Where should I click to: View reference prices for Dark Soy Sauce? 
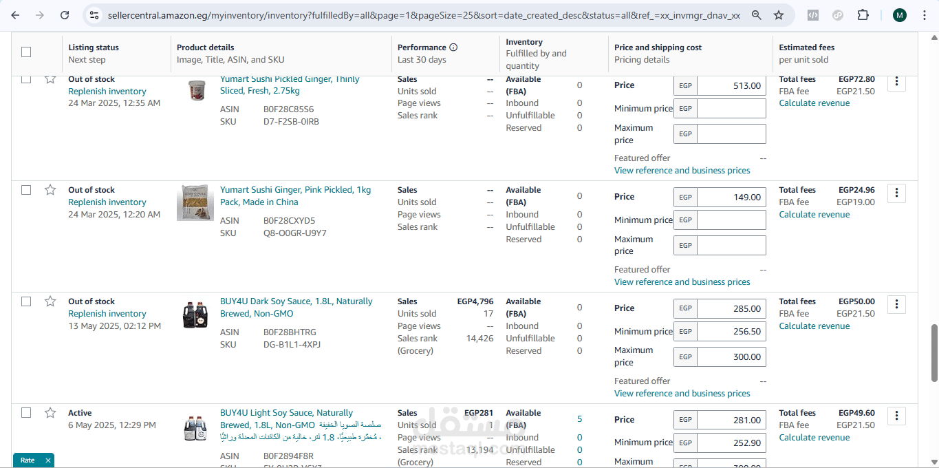682,394
